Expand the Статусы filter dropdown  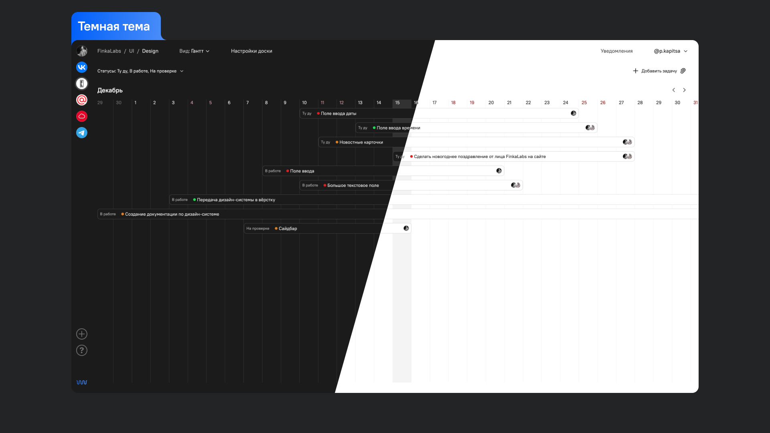coord(140,71)
